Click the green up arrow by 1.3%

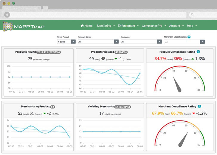click(x=193, y=59)
